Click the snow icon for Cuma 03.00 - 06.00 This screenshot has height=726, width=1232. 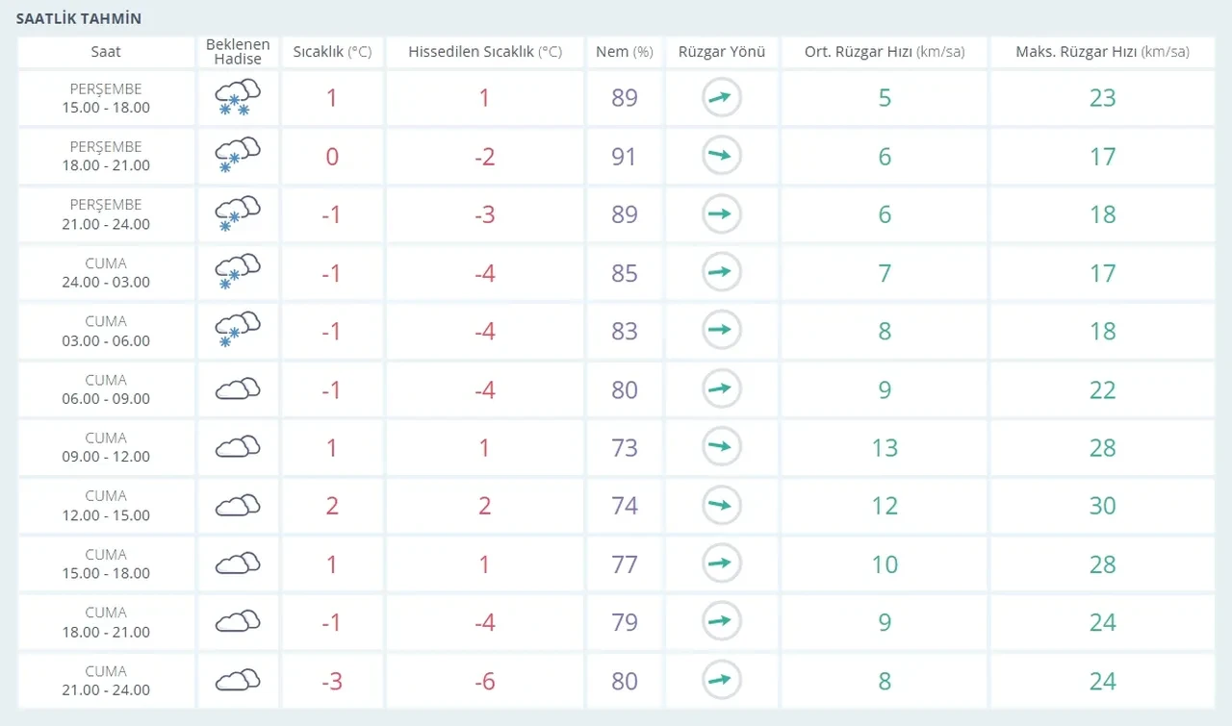(238, 331)
